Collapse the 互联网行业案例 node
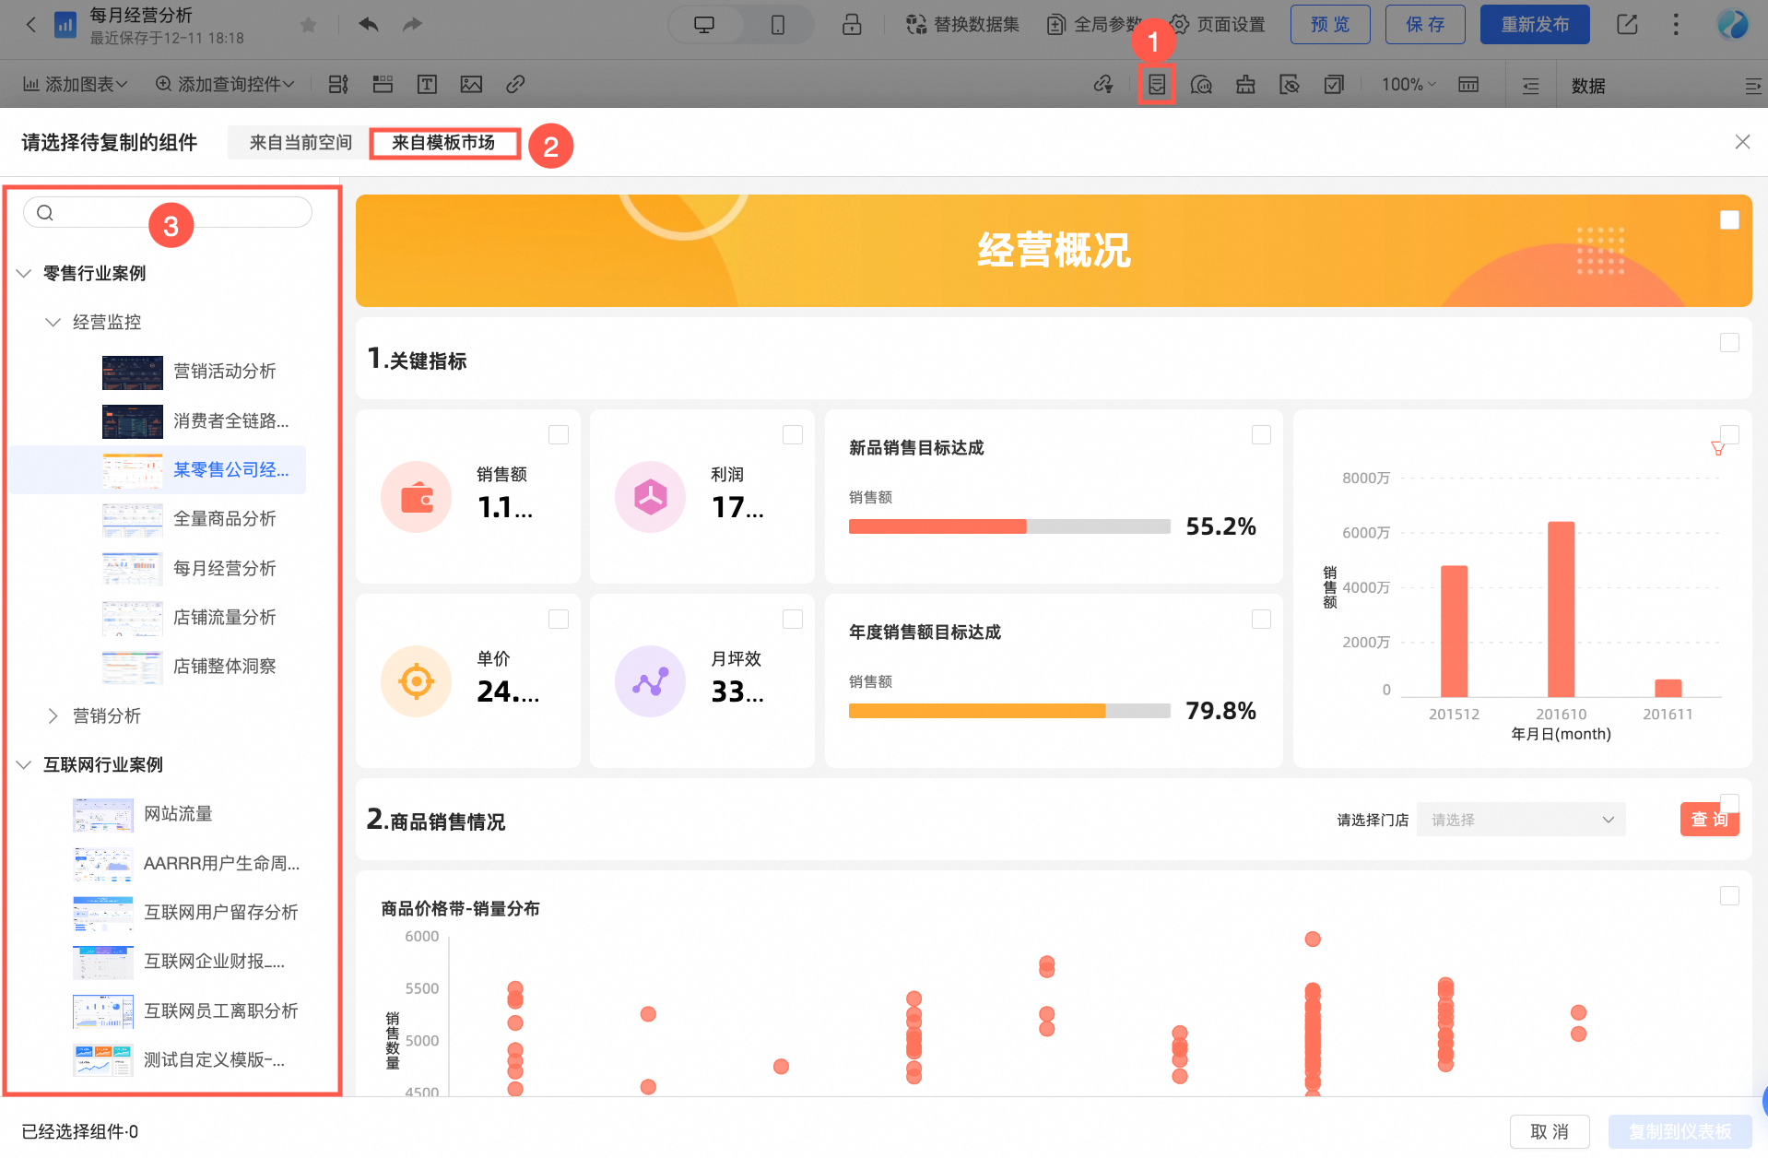The image size is (1768, 1158). pyautogui.click(x=24, y=764)
